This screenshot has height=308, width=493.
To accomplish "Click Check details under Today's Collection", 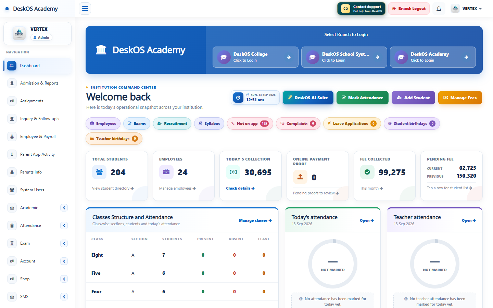I will coord(240,188).
